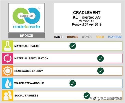Click the Renewable Energy gold checkmark
The width and height of the screenshot is (125, 103).
[100, 71]
